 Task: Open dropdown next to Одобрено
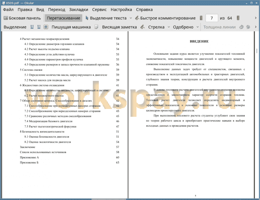(198, 27)
